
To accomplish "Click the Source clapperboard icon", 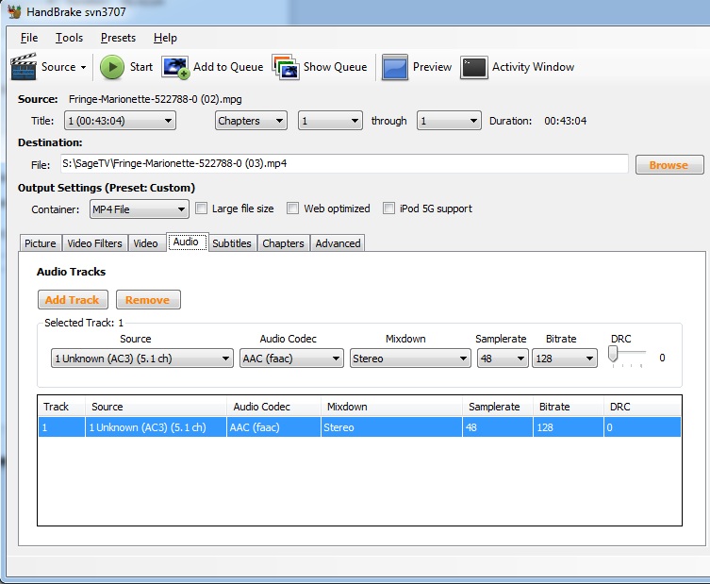I will point(24,67).
